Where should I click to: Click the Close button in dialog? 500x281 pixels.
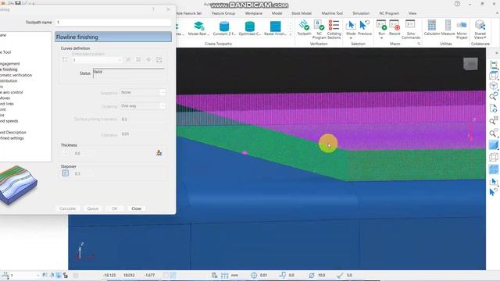(136, 208)
